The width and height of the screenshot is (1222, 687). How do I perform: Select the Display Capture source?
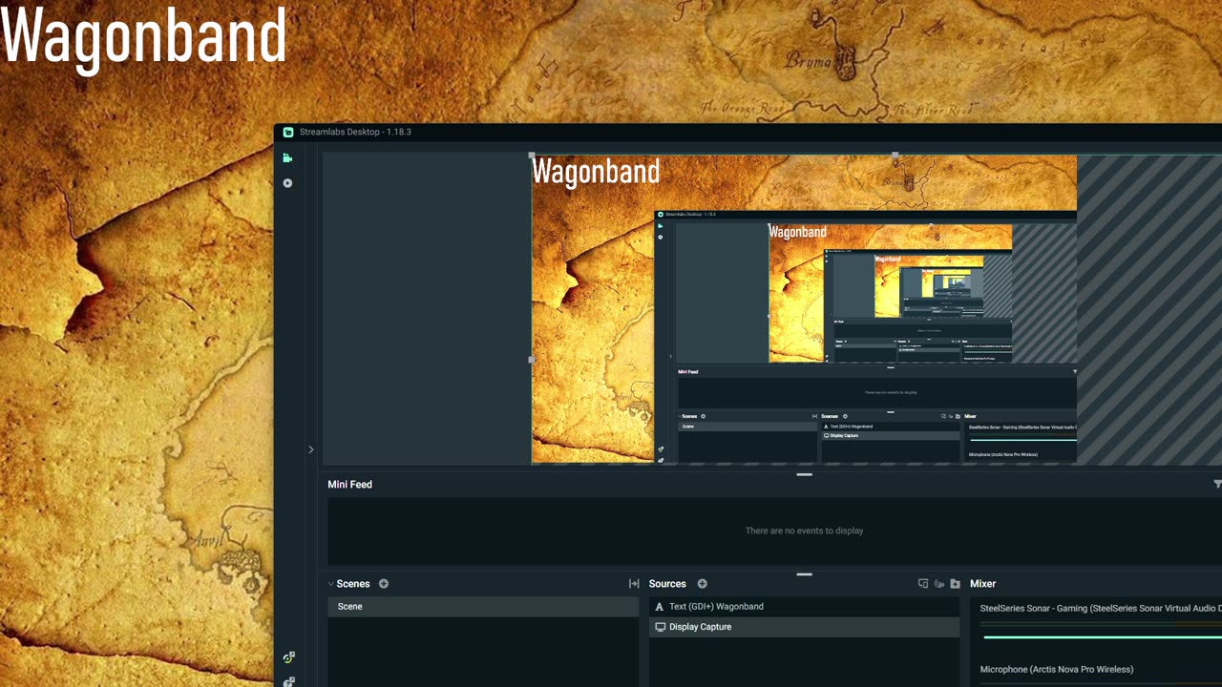coord(804,627)
